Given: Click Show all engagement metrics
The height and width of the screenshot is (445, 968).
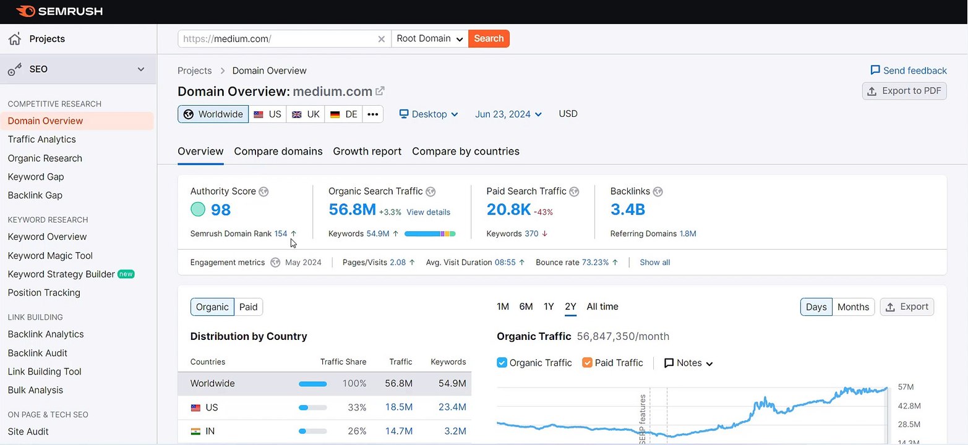Looking at the screenshot, I should (654, 263).
